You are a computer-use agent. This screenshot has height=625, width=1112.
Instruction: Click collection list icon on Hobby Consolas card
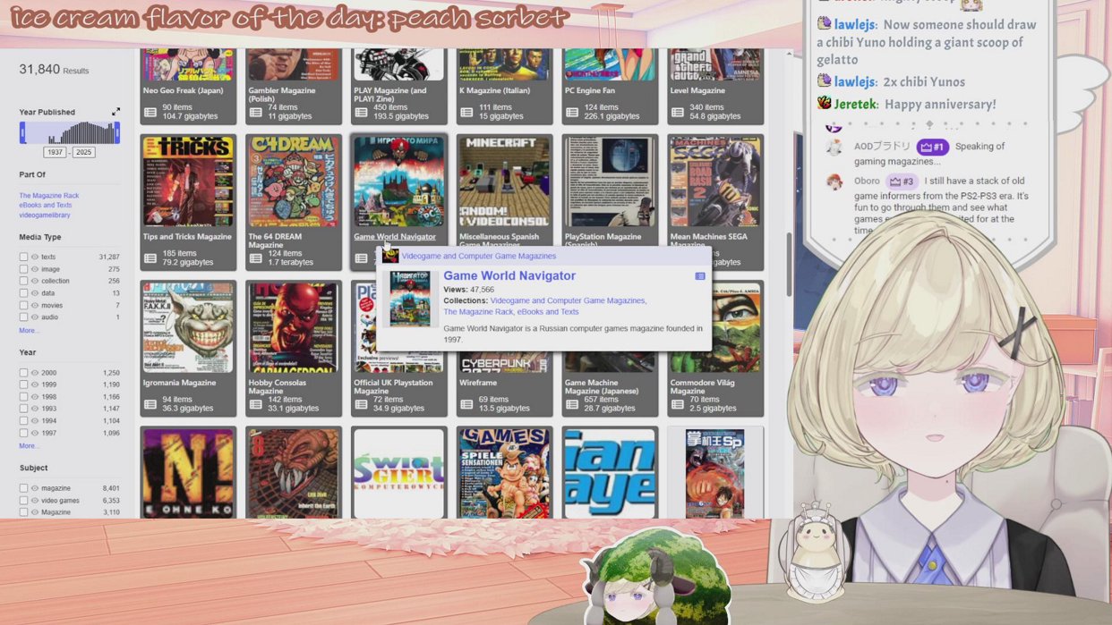click(x=256, y=404)
